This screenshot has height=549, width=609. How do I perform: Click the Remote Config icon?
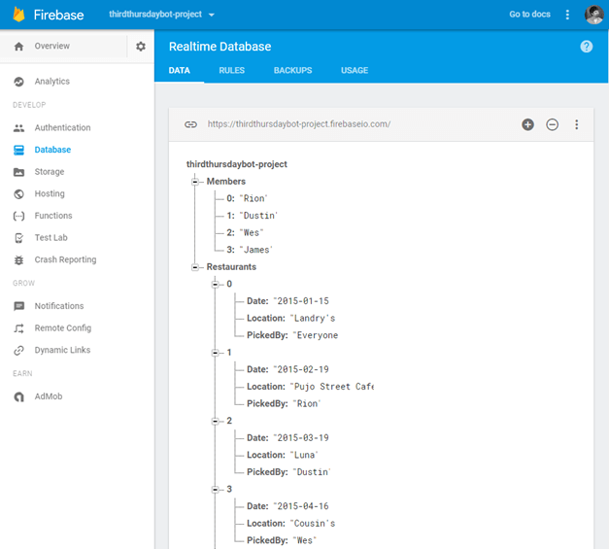click(18, 328)
